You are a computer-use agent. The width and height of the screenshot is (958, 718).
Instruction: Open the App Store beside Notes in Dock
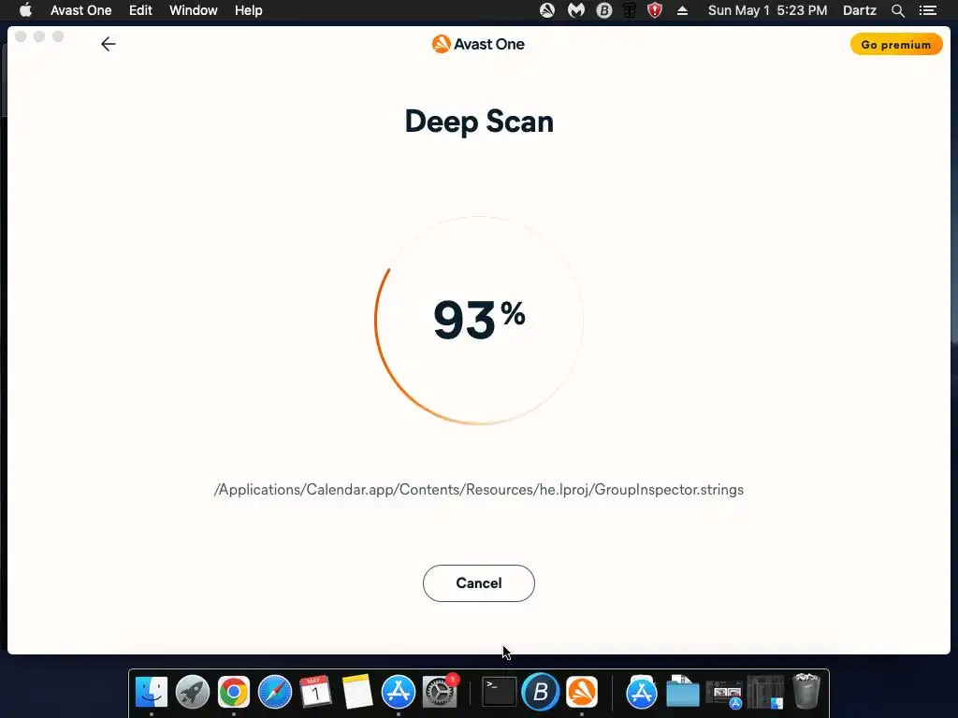point(399,693)
